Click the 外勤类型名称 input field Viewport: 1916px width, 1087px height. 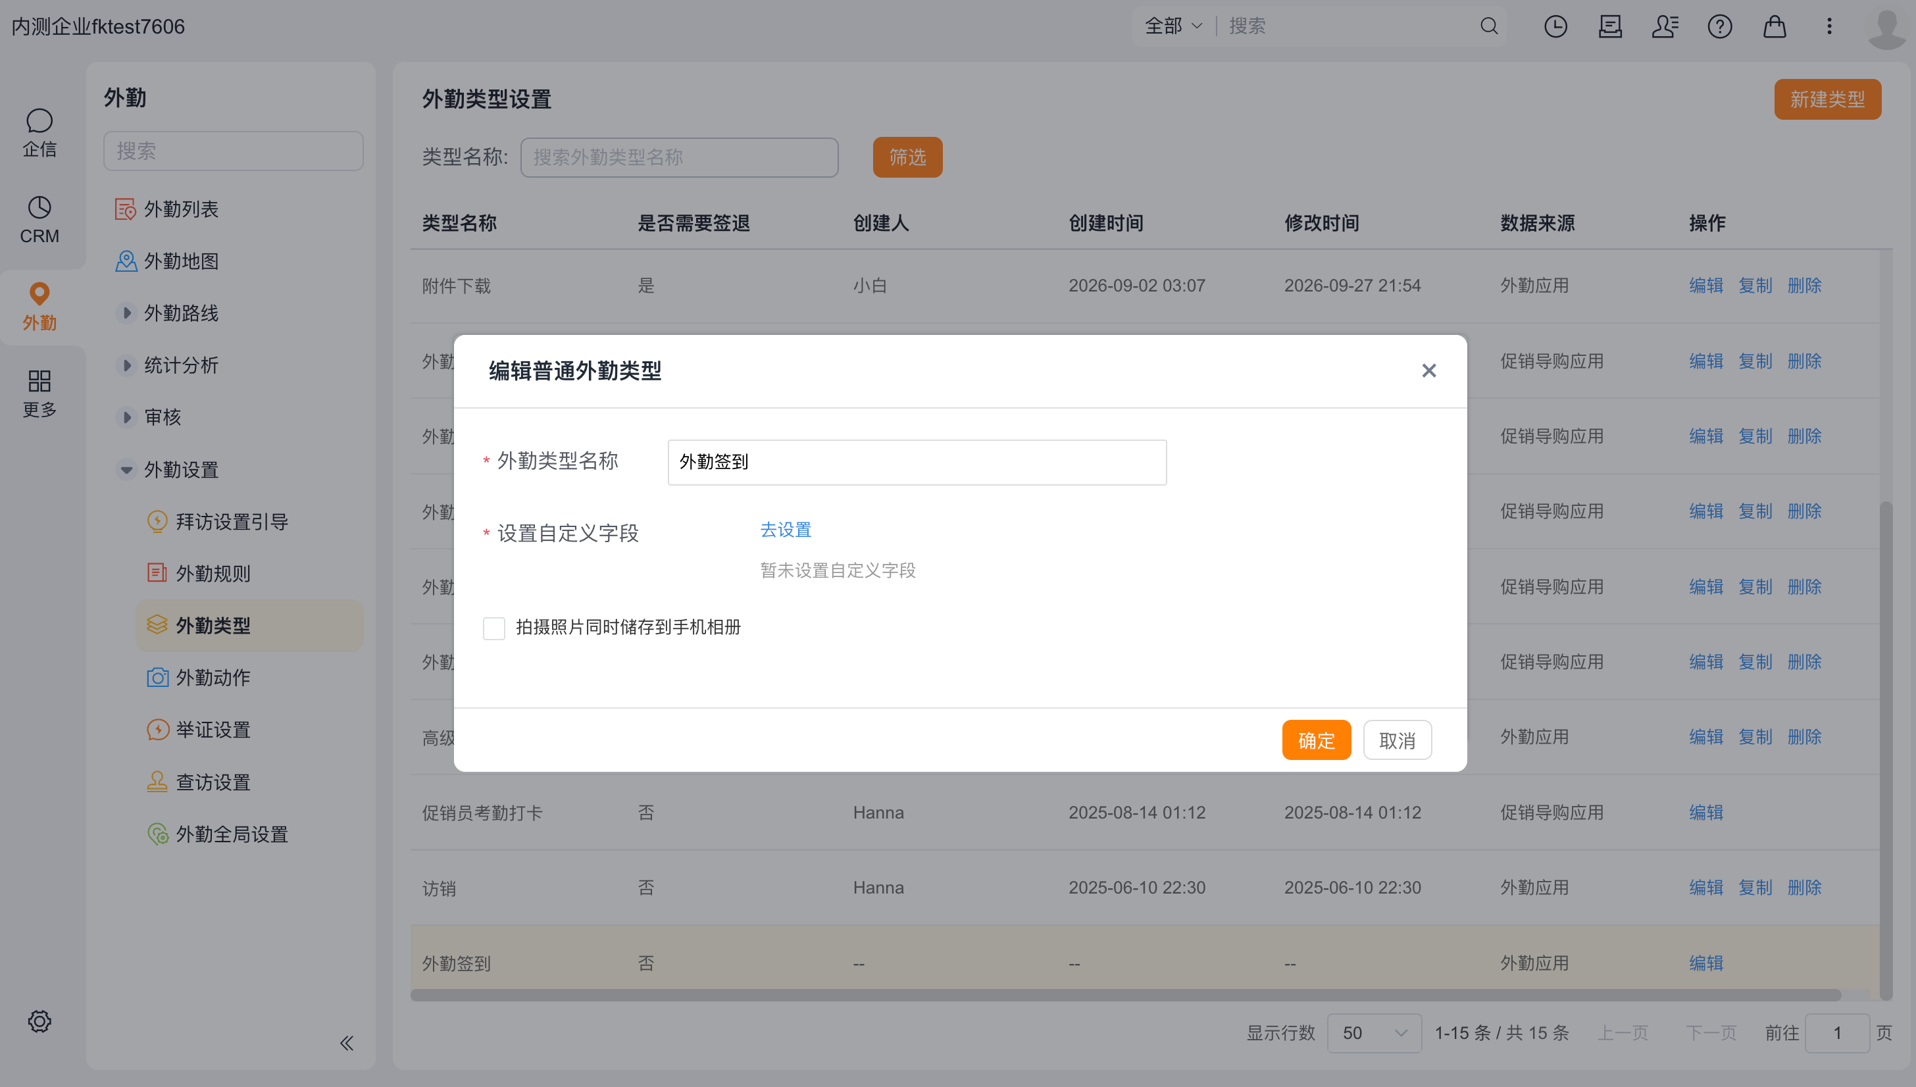pyautogui.click(x=917, y=462)
